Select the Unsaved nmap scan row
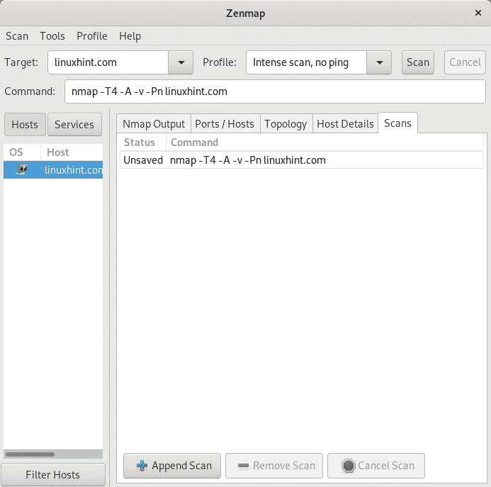The width and height of the screenshot is (491, 487). 302,160
